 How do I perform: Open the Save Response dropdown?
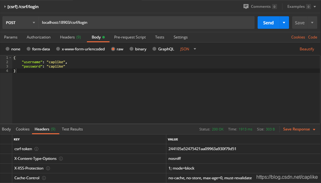313,129
